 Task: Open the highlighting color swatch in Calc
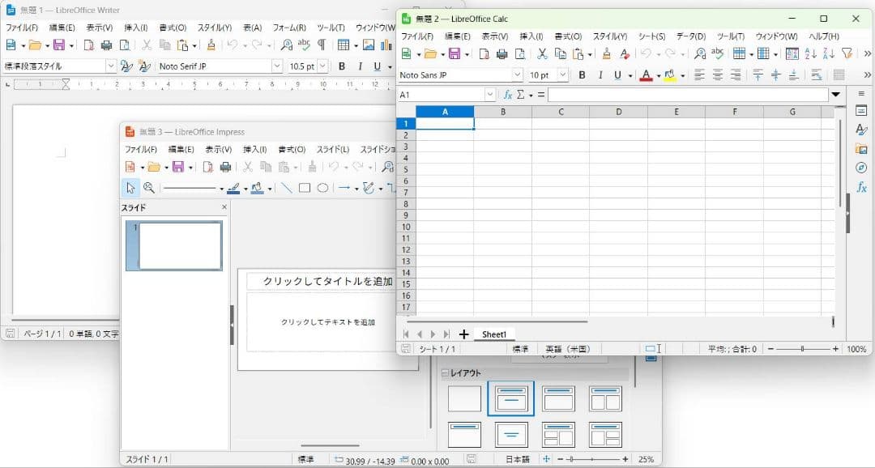tap(671, 74)
